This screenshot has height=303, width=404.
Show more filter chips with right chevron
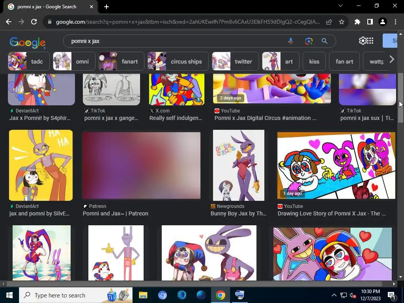click(x=392, y=60)
